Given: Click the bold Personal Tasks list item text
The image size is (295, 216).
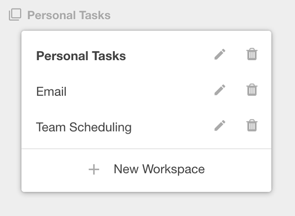Looking at the screenshot, I should pos(81,56).
